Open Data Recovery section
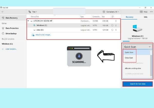Screen dimensions: 154x108 pyautogui.click(x=13, y=18)
